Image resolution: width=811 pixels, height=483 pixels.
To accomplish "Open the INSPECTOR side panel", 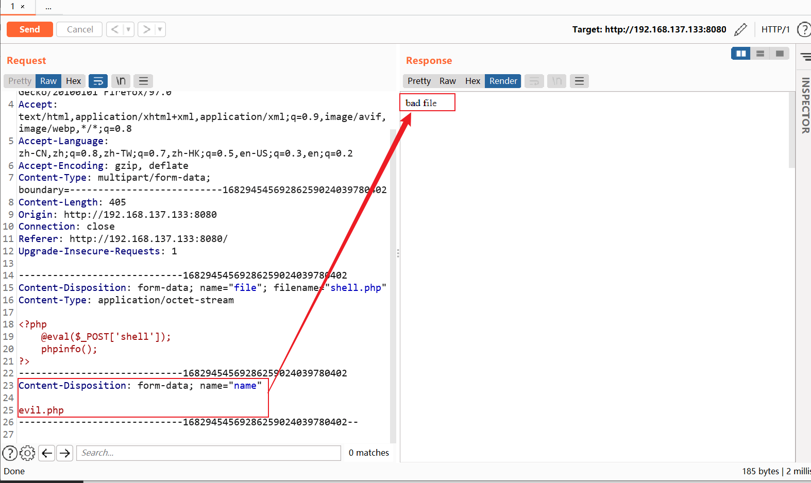I will 805,106.
